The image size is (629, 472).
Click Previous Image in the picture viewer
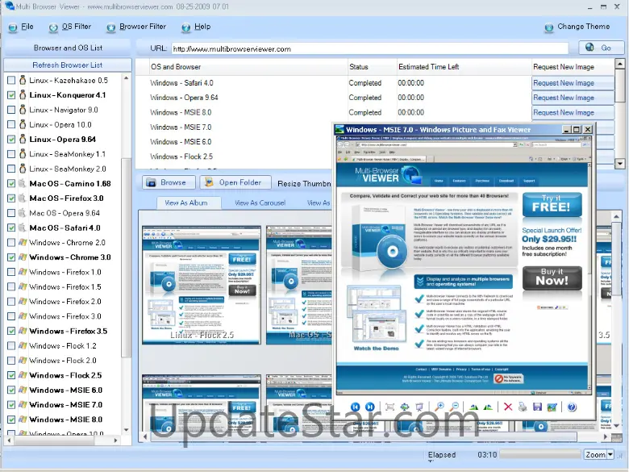click(355, 407)
